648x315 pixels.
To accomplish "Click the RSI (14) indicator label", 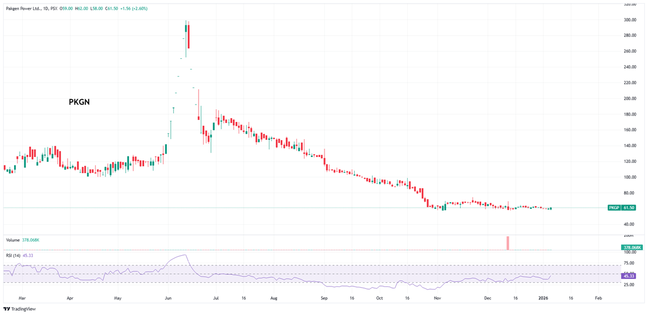I will [x=15, y=255].
